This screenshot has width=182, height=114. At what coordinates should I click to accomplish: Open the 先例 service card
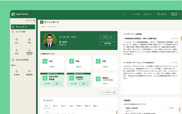pos(105,63)
